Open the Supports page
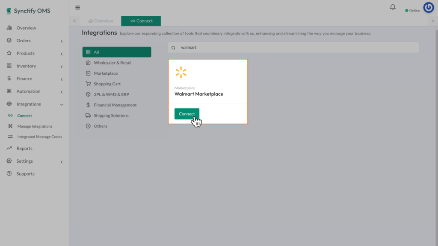The image size is (438, 246). tap(25, 173)
